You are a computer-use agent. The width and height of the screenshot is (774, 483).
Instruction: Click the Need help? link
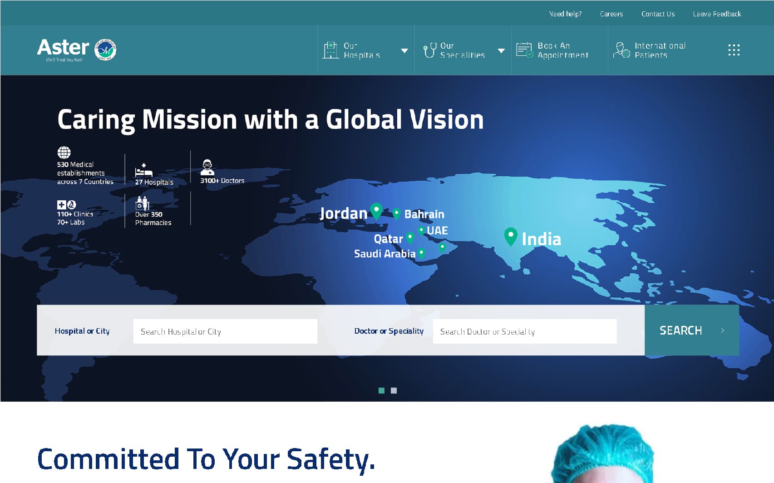tap(565, 14)
